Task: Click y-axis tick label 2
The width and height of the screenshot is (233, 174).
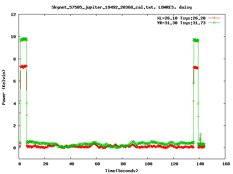Action: tap(15, 126)
